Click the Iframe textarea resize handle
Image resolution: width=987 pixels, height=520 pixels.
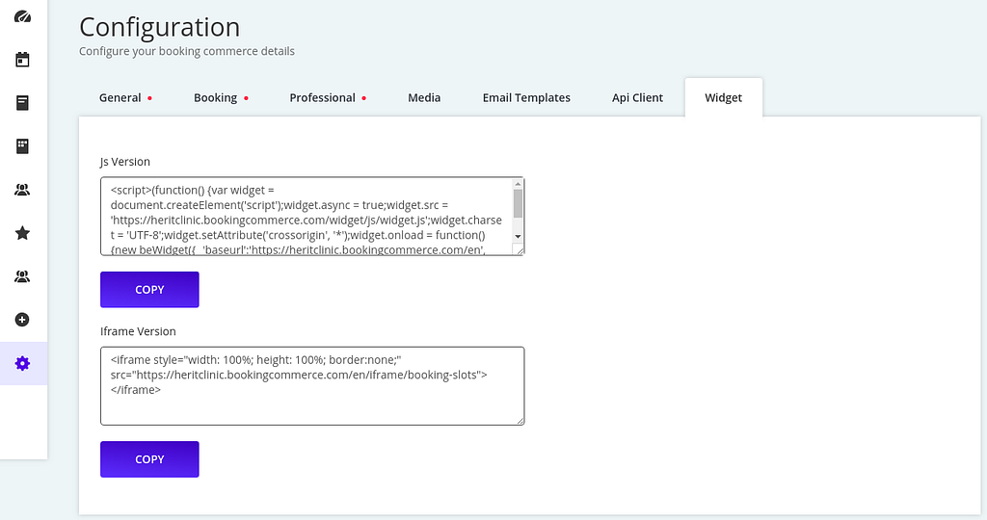(520, 420)
